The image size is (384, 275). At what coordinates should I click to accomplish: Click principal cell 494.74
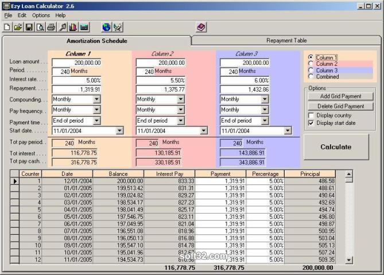310,210
